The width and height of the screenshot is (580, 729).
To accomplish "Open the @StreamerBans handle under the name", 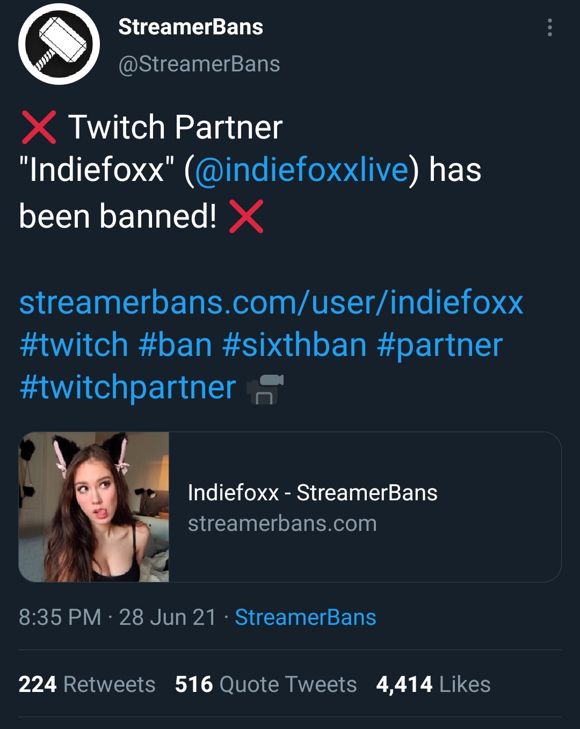I will (x=199, y=64).
